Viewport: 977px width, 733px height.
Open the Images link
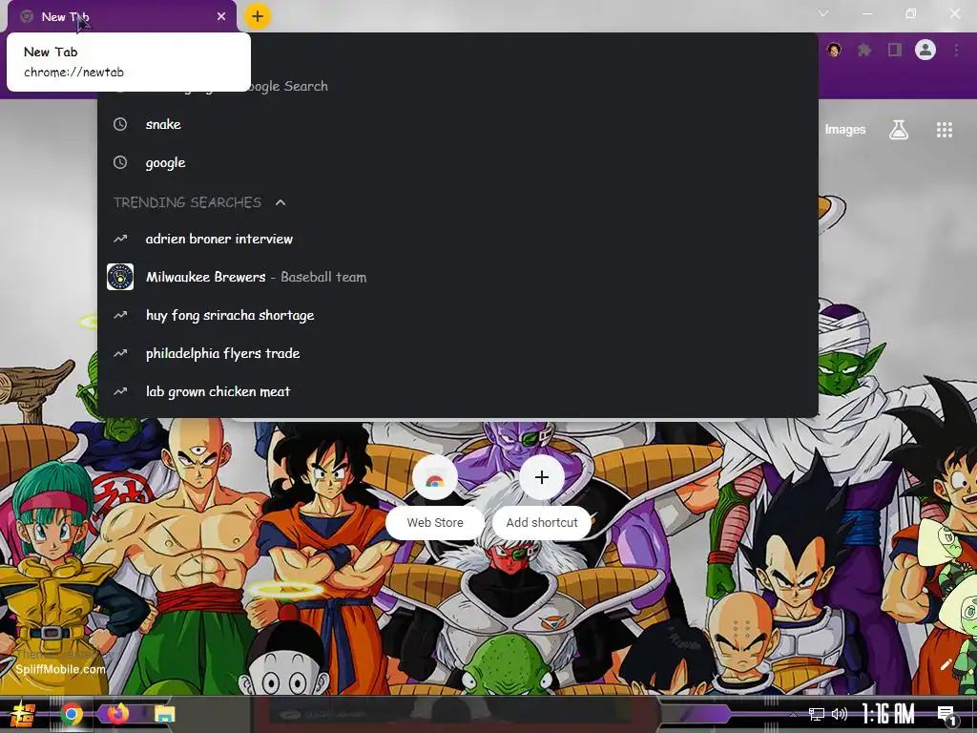tap(845, 130)
